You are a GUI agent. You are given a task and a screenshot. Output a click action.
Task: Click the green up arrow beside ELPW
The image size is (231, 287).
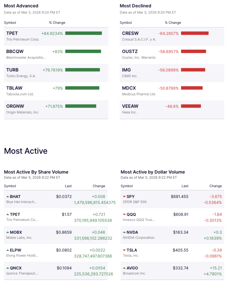point(8,250)
